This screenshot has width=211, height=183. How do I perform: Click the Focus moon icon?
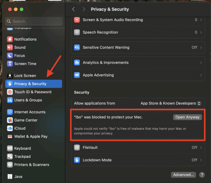click(x=10, y=55)
